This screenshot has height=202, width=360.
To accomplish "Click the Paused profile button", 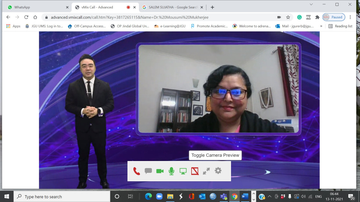I will [334, 17].
